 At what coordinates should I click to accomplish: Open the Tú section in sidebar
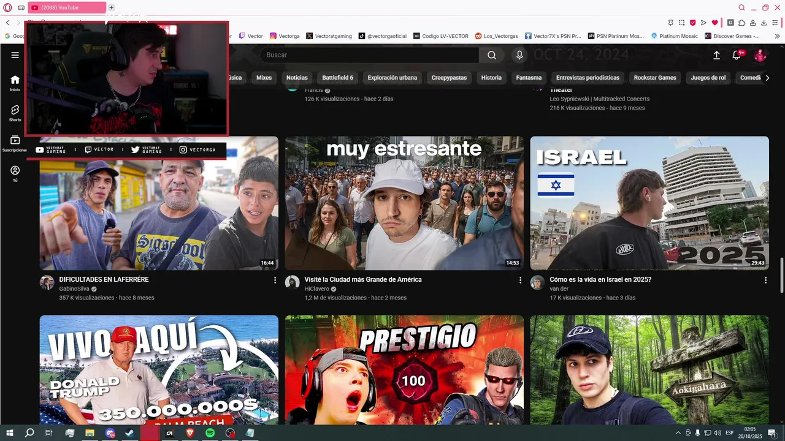(15, 174)
